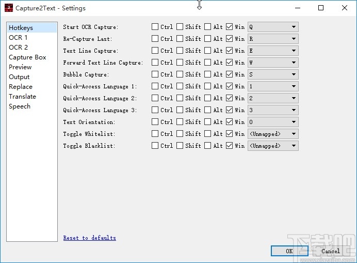Click the Capture2Text app icon in title bar

pyautogui.click(x=8, y=8)
